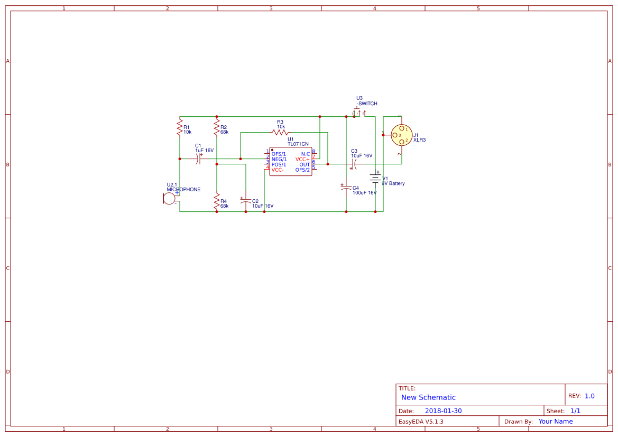The image size is (618, 437).
Task: Click the OUT pin label on U1
Action: pos(304,165)
